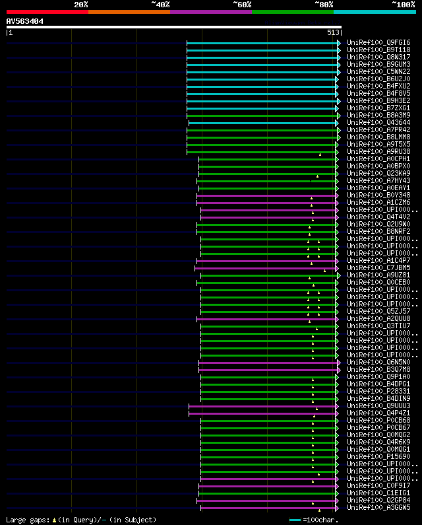Click the cyan ~100% identity legend bar
This screenshot has height=525, width=422.
coord(375,12)
